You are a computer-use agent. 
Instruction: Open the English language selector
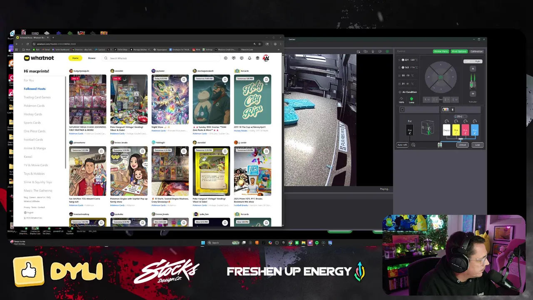(x=29, y=212)
